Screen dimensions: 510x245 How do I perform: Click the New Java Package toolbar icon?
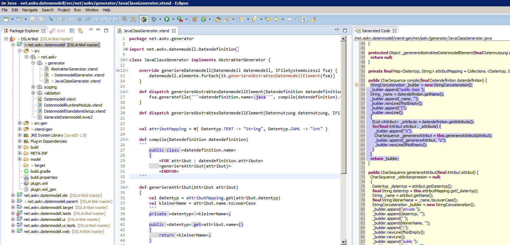pos(194,19)
